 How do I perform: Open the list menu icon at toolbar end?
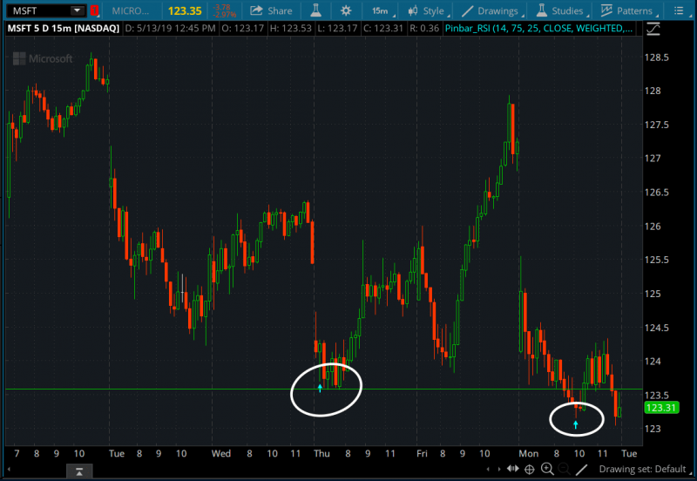[679, 10]
